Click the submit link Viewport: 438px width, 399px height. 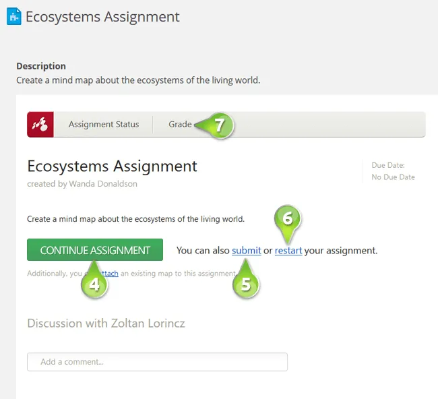246,251
